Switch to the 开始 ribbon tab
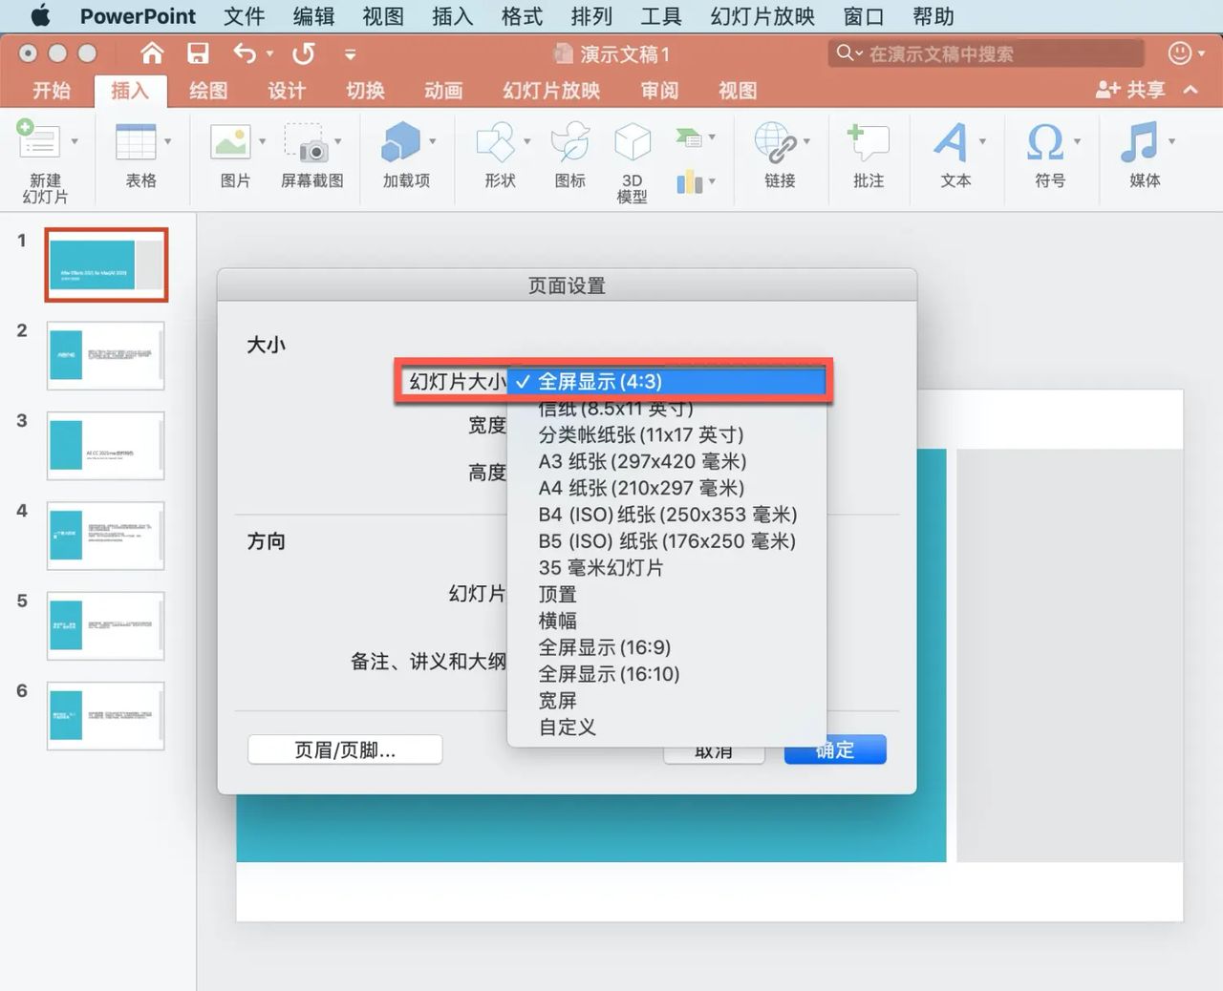1223x991 pixels. (x=52, y=91)
